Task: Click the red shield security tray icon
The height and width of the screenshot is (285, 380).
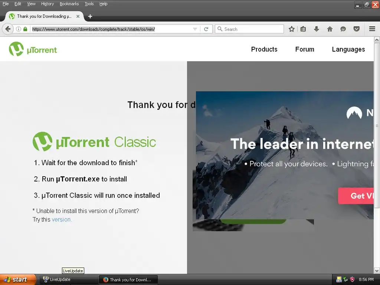Action: coord(353,279)
